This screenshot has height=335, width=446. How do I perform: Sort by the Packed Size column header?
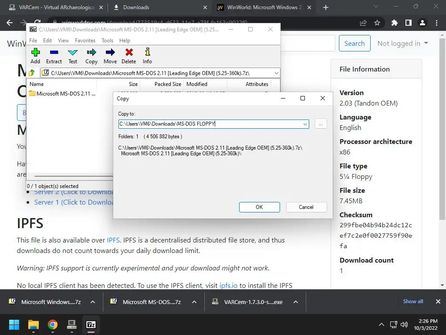162,84
